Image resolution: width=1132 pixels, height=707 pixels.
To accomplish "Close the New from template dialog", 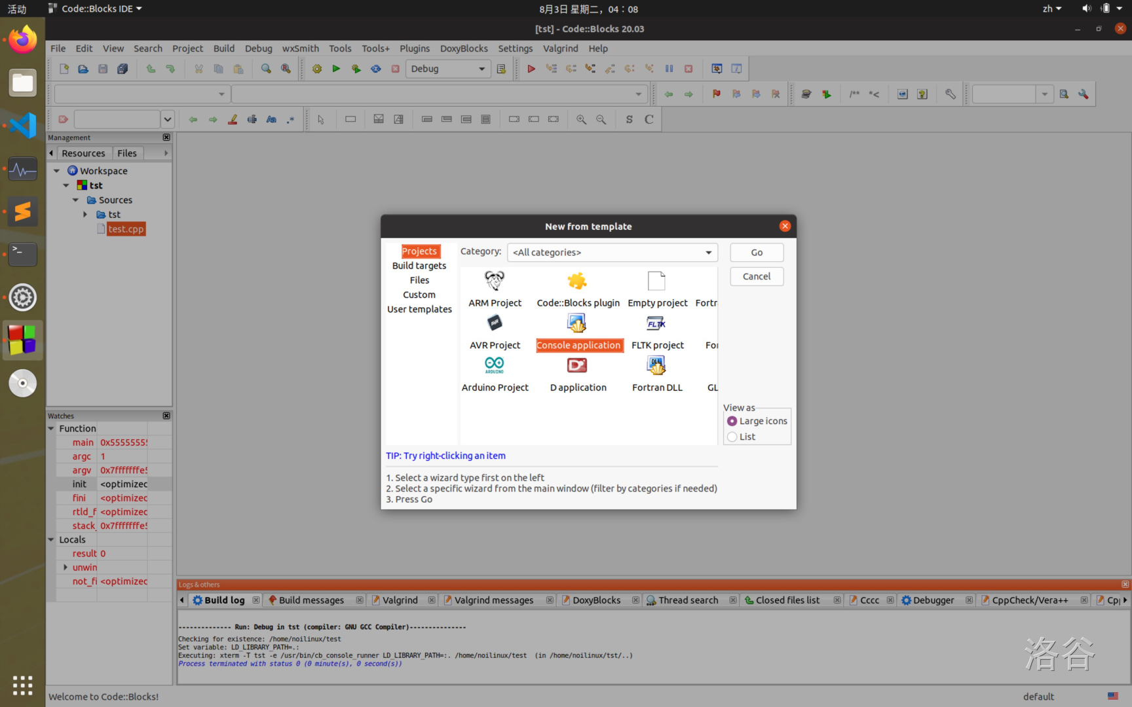I will click(785, 226).
